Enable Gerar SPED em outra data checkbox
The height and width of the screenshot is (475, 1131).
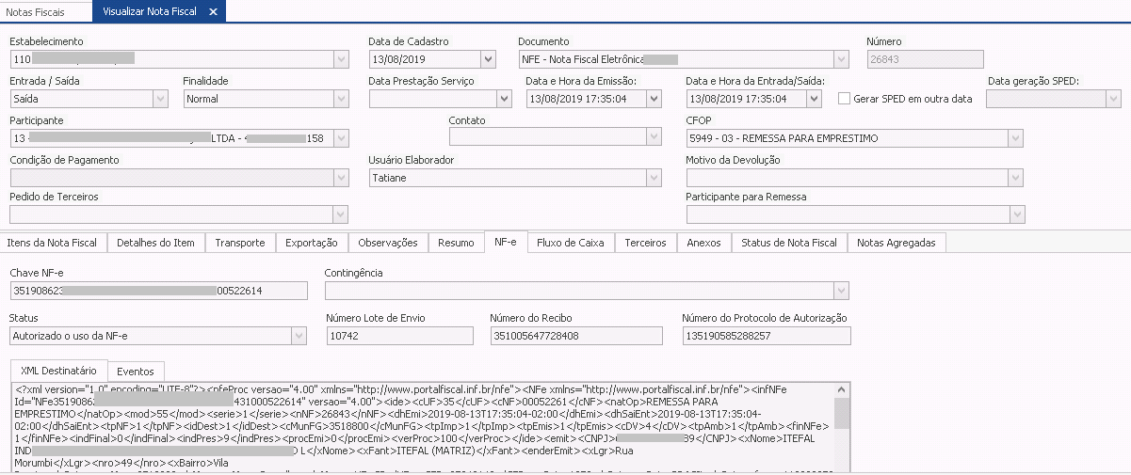[844, 99]
